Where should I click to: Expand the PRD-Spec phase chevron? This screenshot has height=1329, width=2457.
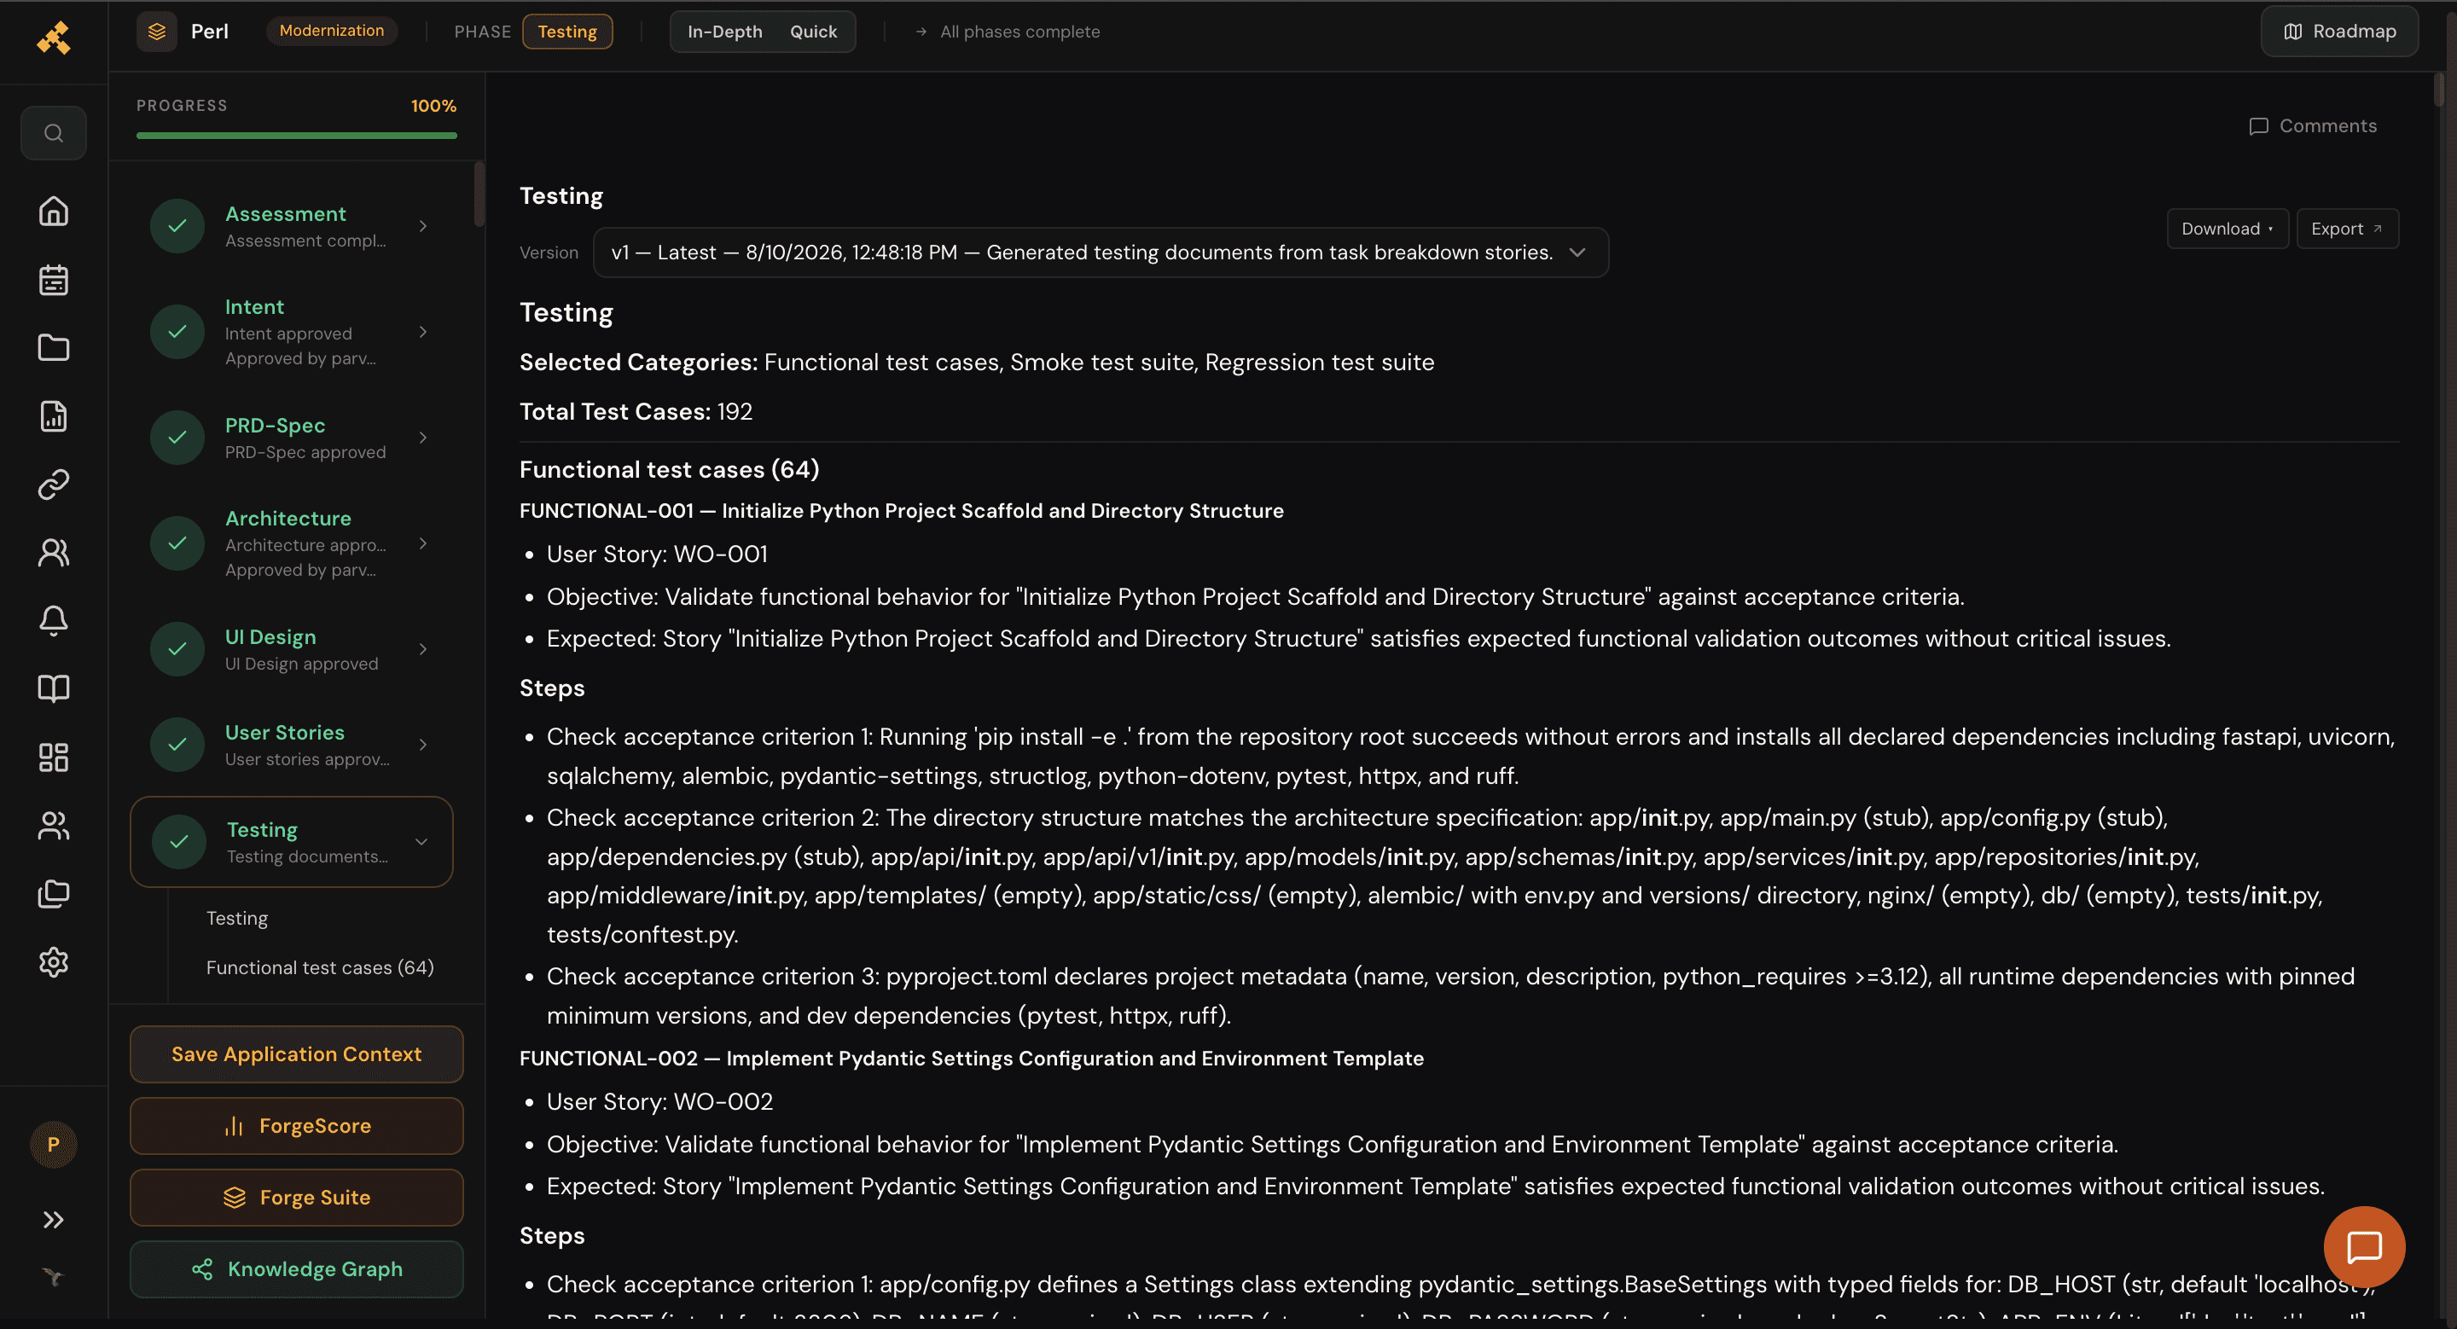[x=422, y=438]
